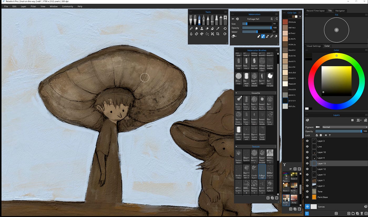Screen dimensions: 368x217
Task: Collapse the Texture brush group
Action: [236, 147]
